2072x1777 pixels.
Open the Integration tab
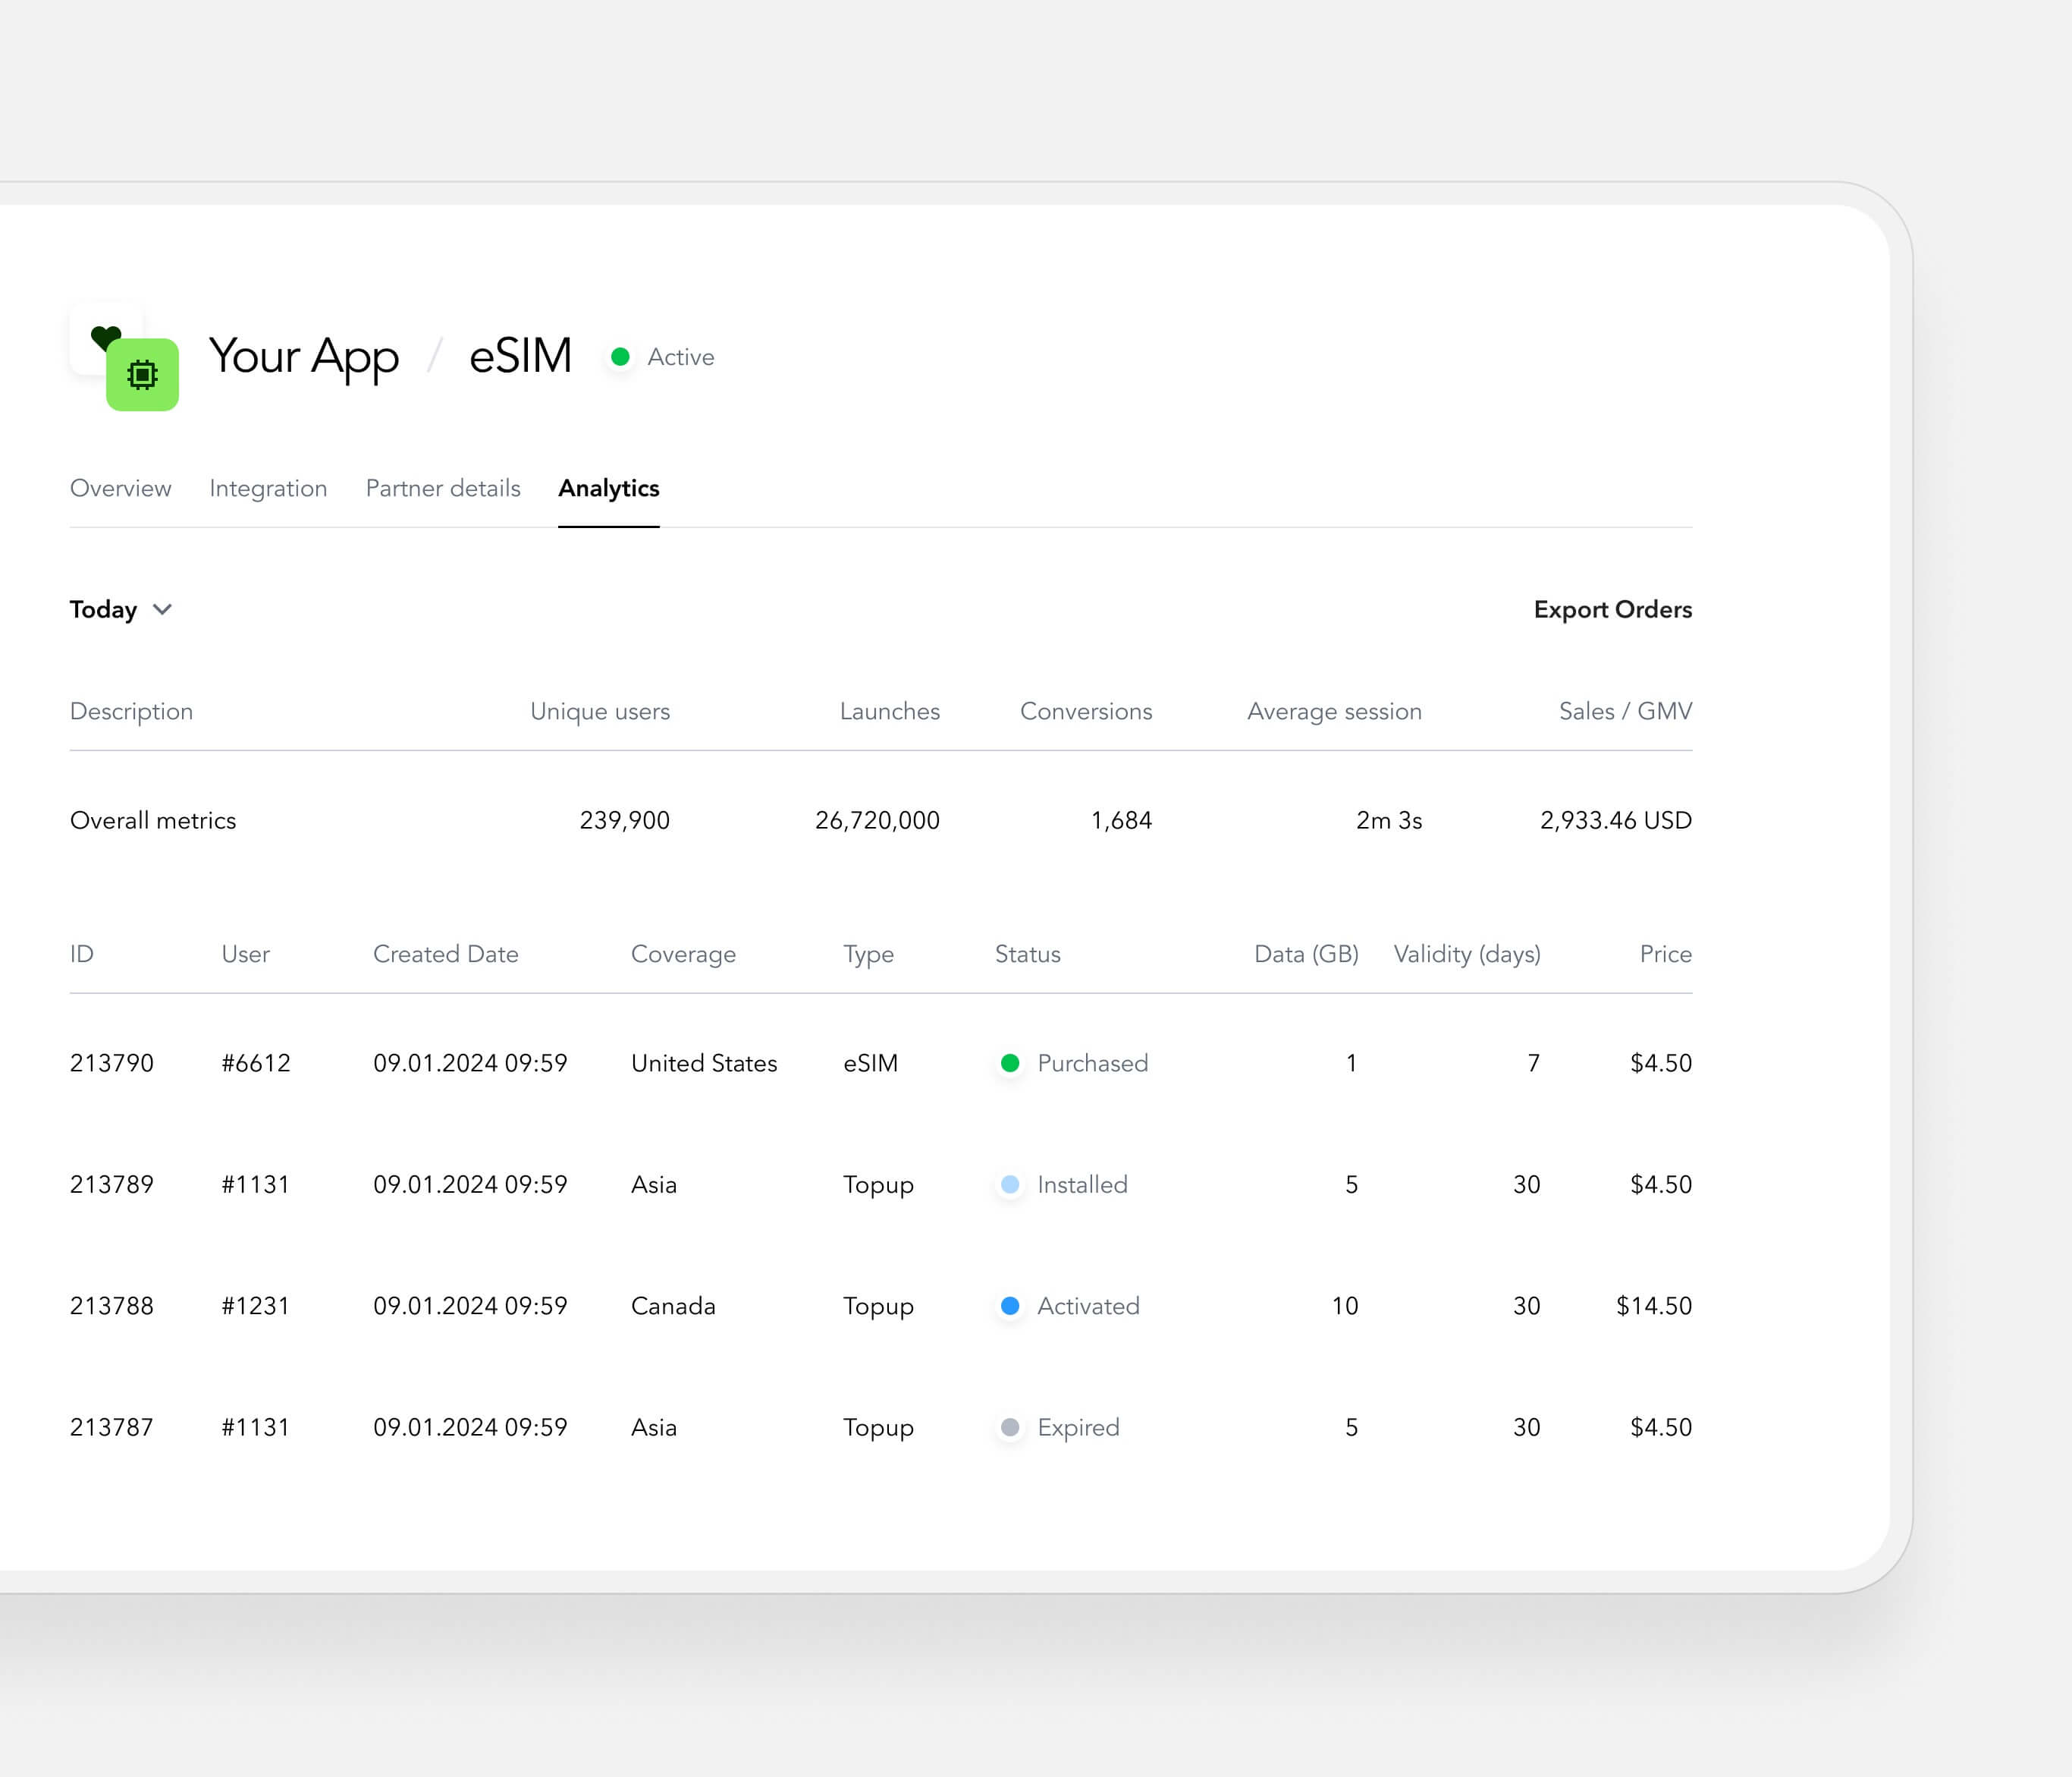click(268, 489)
